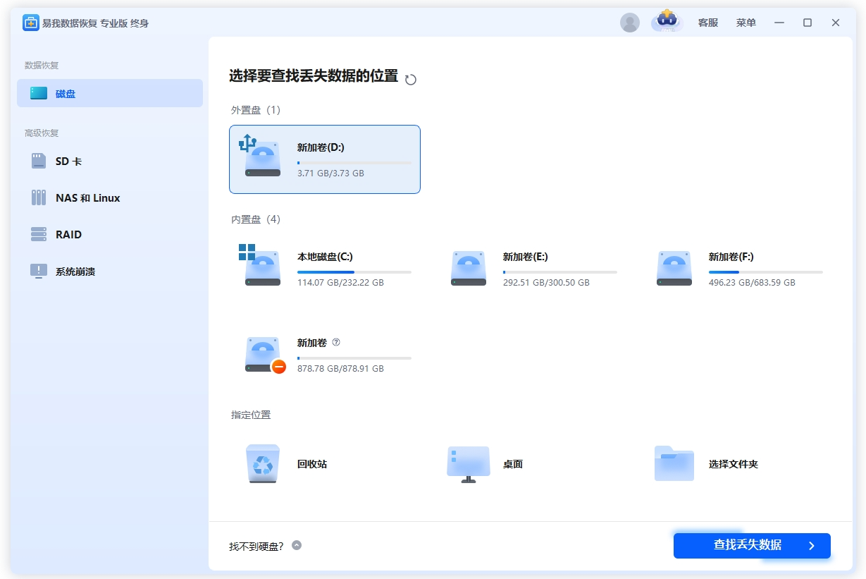The height and width of the screenshot is (579, 866).
Task: Select 新加卷(F:) drive
Action: click(x=736, y=269)
